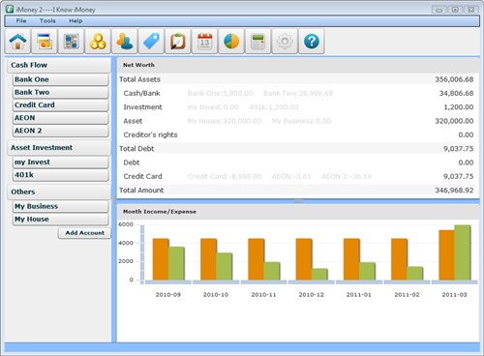The image size is (484, 356).
Task: Open the Home dashboard icon
Action: point(17,42)
